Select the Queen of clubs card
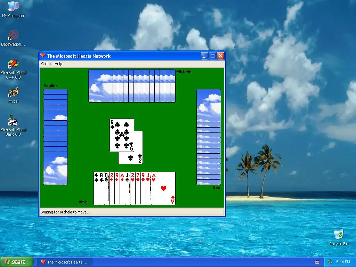Viewport: 356px width, 267px height. pos(107,188)
